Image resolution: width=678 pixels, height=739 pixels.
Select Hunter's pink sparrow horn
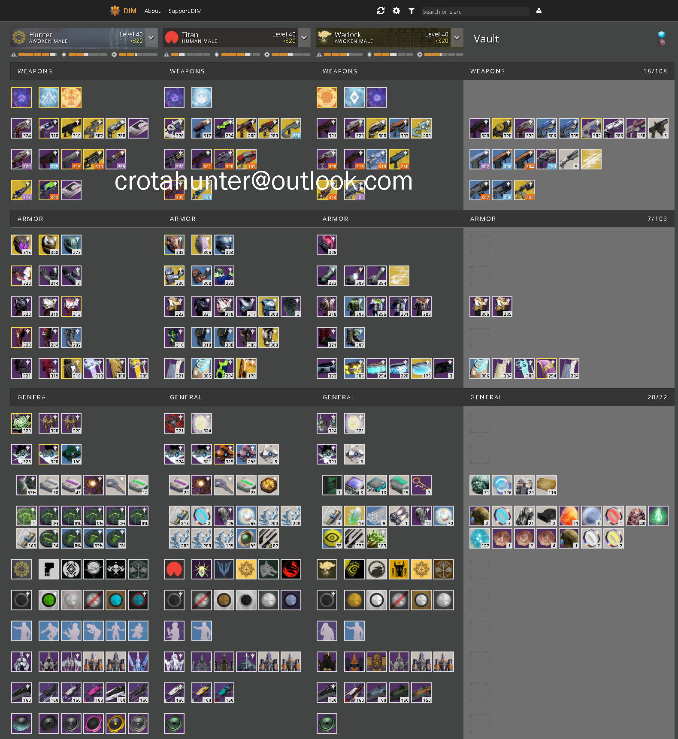[x=94, y=724]
